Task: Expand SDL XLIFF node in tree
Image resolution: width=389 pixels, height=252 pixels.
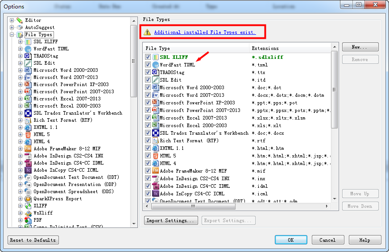Action: (21, 41)
